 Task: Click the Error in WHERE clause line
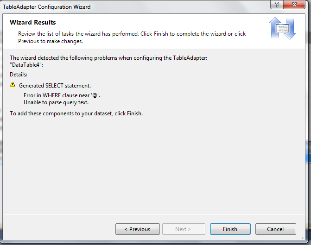pos(62,95)
